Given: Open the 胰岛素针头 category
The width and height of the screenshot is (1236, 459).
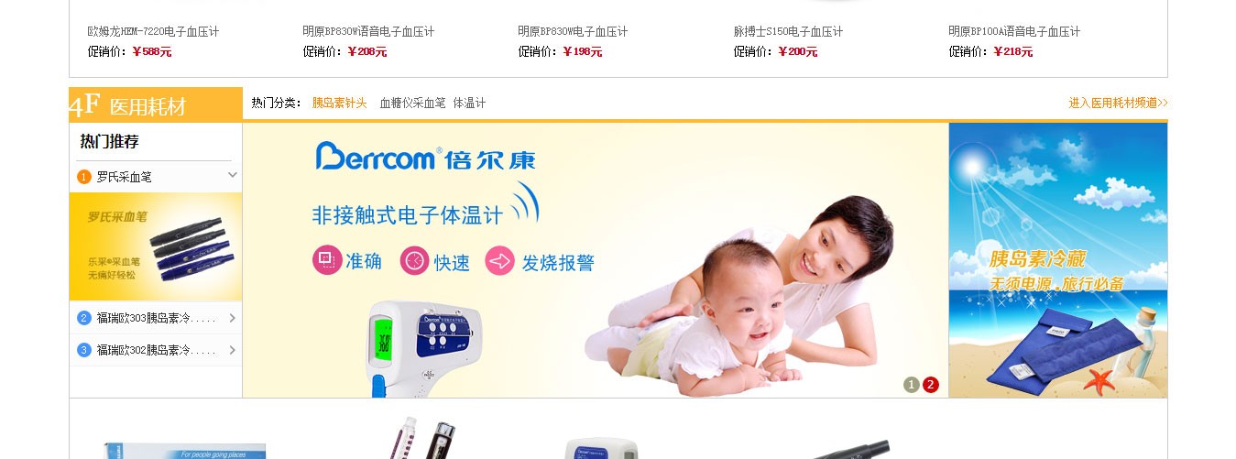Looking at the screenshot, I should pyautogui.click(x=340, y=104).
